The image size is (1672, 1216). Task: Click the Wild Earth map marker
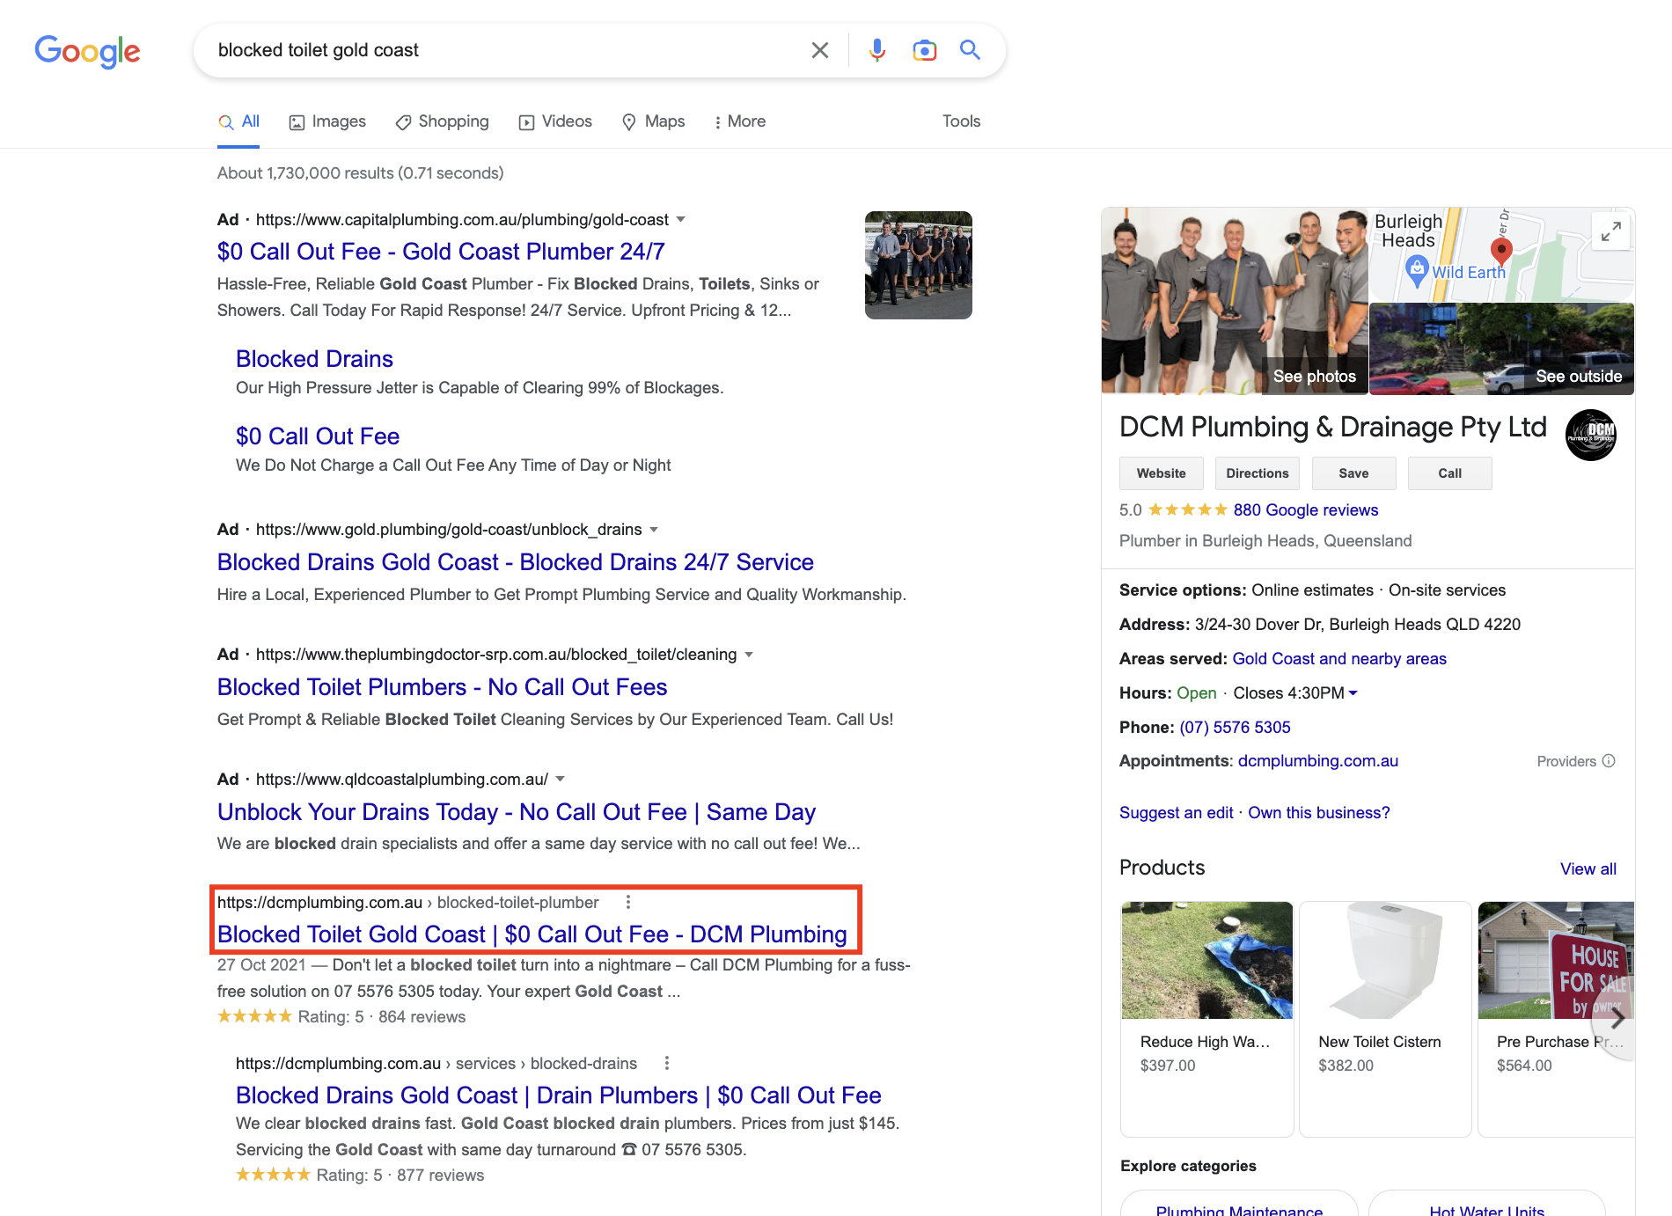(x=1417, y=271)
